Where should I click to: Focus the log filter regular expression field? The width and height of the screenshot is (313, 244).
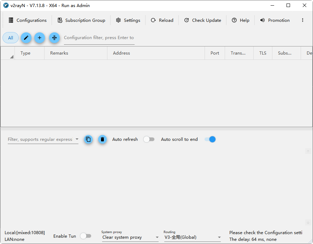pyautogui.click(x=40, y=139)
